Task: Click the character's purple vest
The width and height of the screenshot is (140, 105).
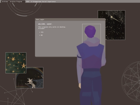Action: click(90, 56)
